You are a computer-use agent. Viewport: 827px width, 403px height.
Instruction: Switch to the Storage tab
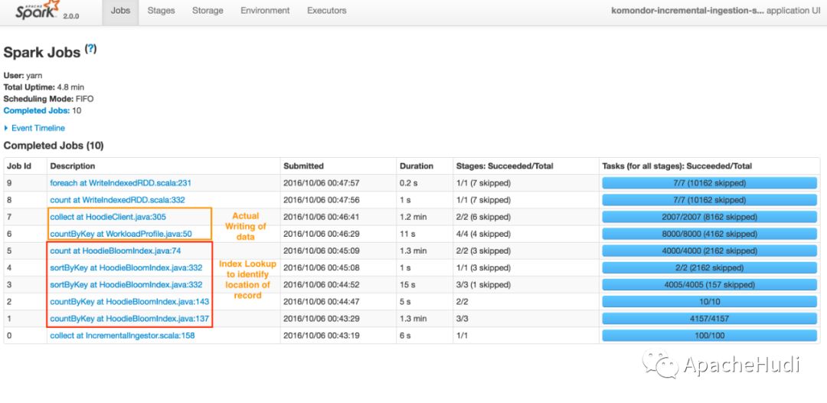click(x=208, y=11)
